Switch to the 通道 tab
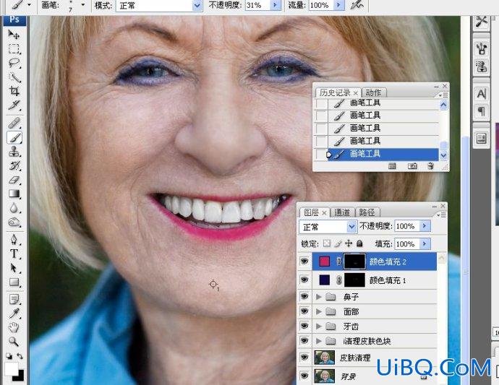 pos(342,212)
